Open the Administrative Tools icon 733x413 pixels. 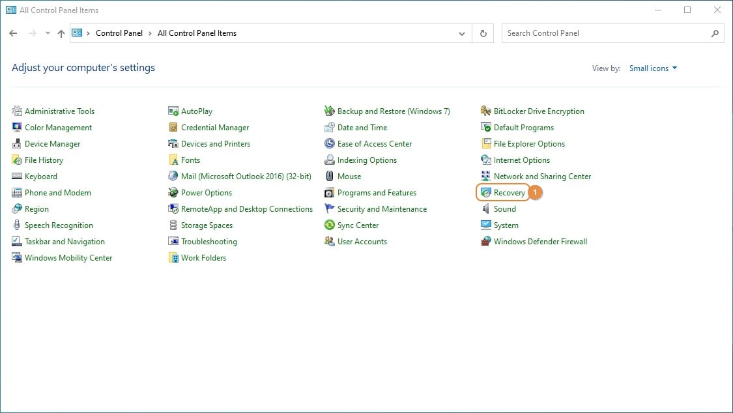(17, 111)
